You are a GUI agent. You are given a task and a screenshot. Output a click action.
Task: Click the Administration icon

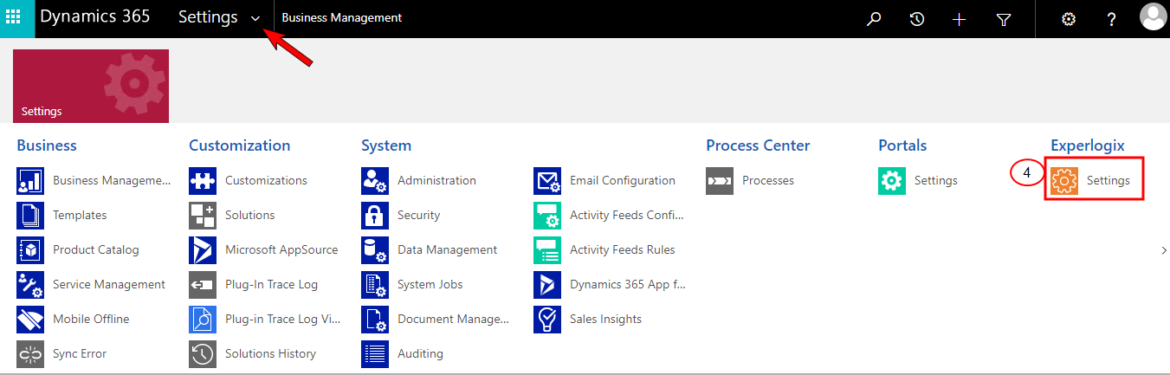tap(375, 181)
